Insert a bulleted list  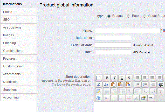(137, 85)
